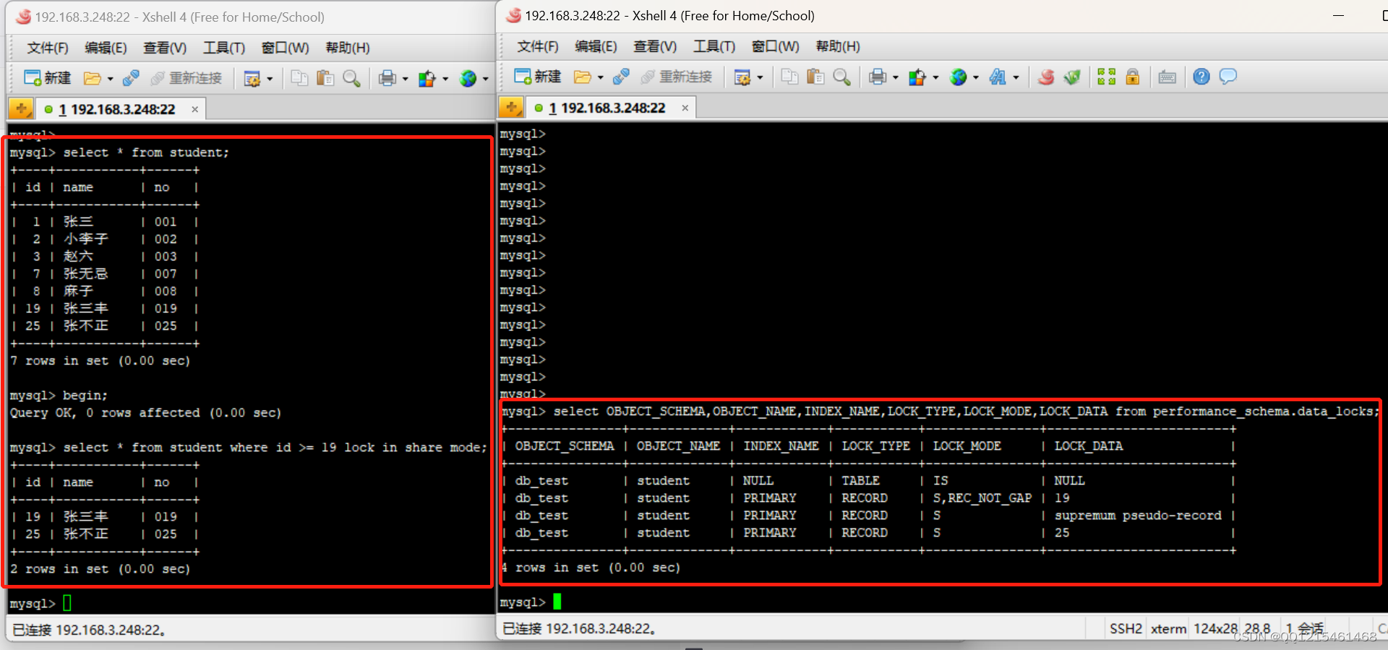Expand Print dropdown arrow in left Xshell window
The width and height of the screenshot is (1388, 650).
coord(405,79)
